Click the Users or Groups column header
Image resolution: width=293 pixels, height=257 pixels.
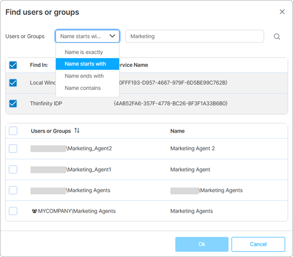click(51, 131)
